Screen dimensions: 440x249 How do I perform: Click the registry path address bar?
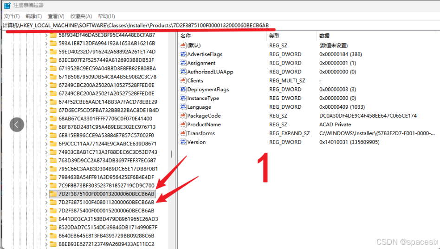[x=220, y=26]
